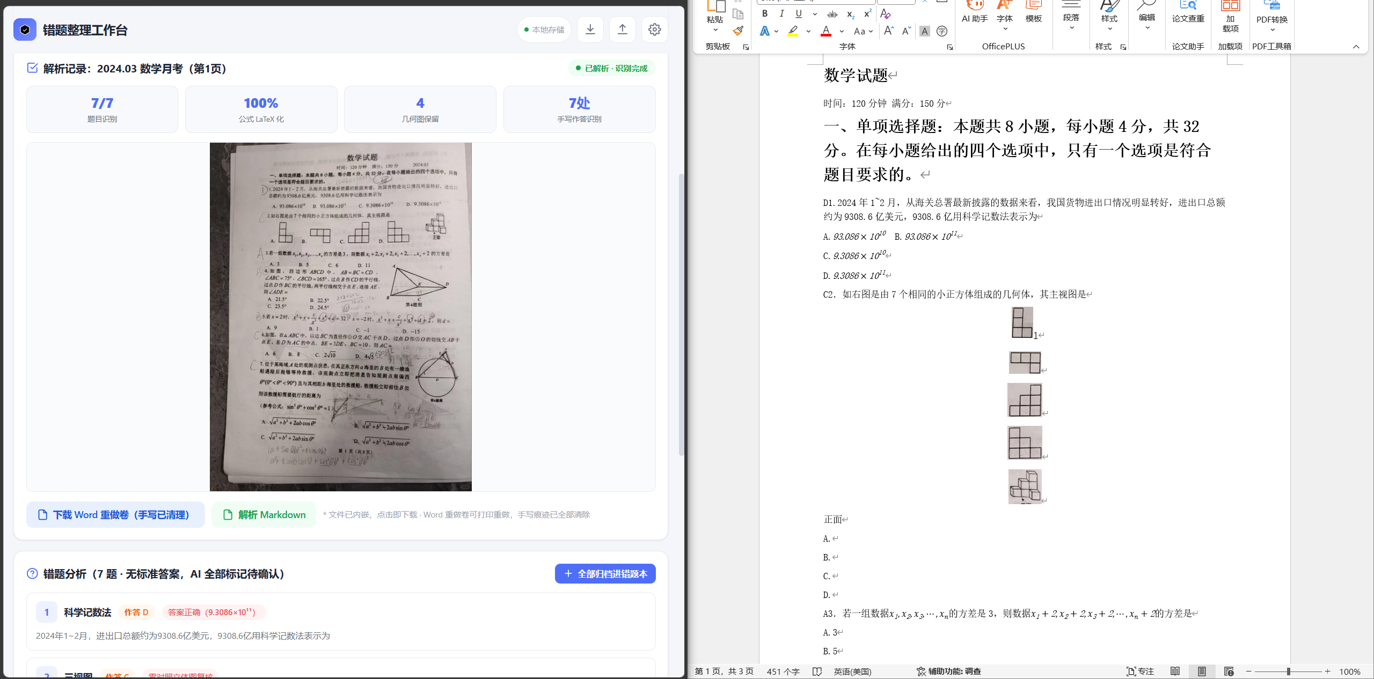This screenshot has width=1374, height=679.
Task: Open the clipboard pane dialog launcher
Action: point(746,47)
